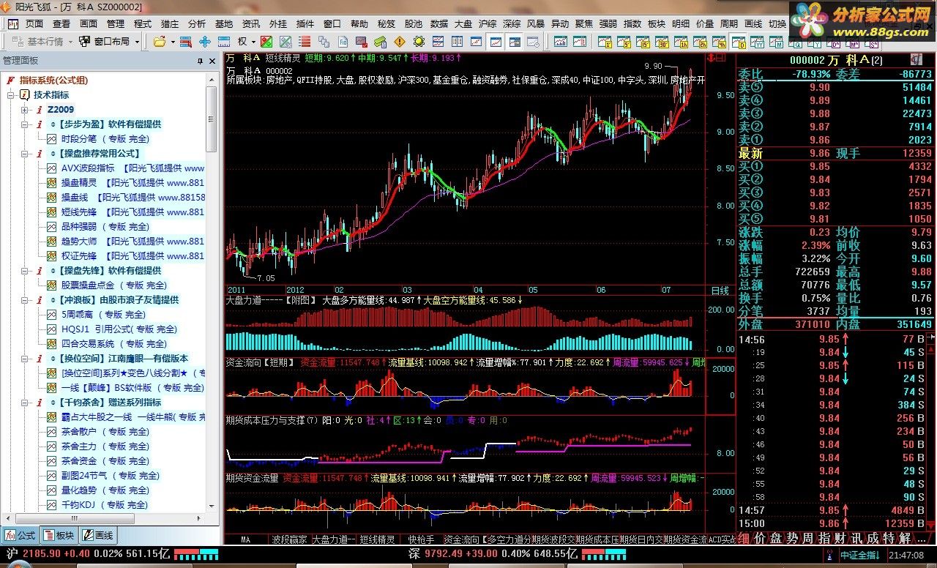
Task: Collapse the 技术指标 tree node
Action: pyautogui.click(x=11, y=95)
